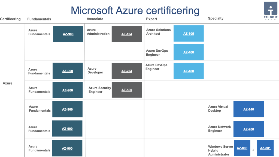Click the Fundamentals column header
The width and height of the screenshot is (279, 157).
(39, 19)
